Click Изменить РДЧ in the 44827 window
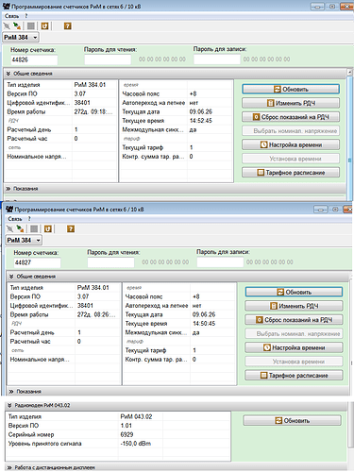The width and height of the screenshot is (354, 472). pyautogui.click(x=294, y=306)
